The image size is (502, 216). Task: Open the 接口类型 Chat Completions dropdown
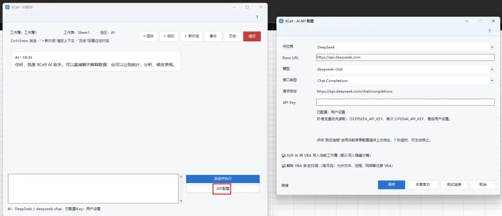pos(405,81)
